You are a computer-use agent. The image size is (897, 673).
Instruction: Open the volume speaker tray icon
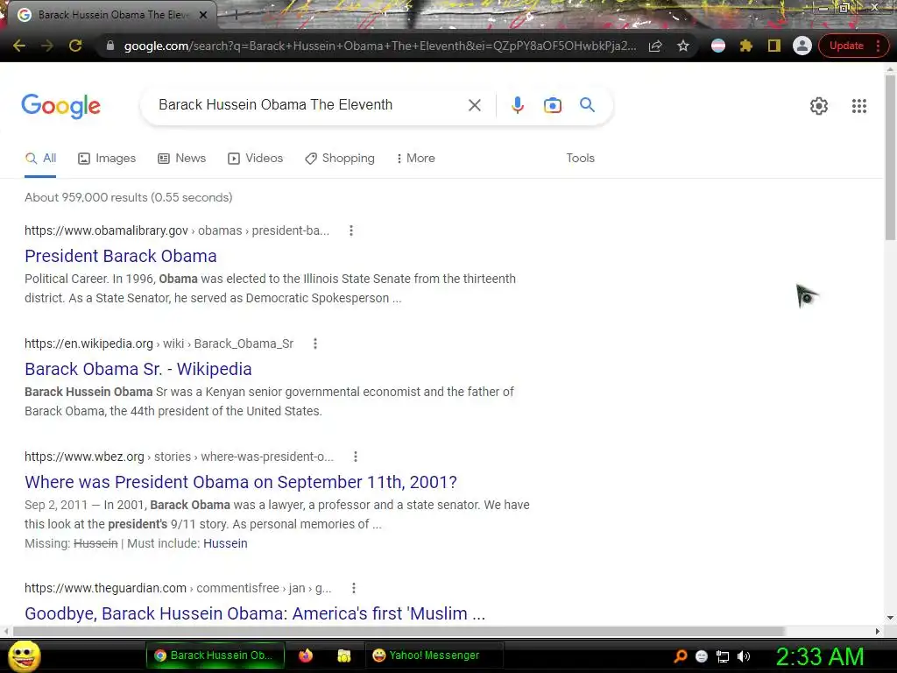[x=743, y=656]
